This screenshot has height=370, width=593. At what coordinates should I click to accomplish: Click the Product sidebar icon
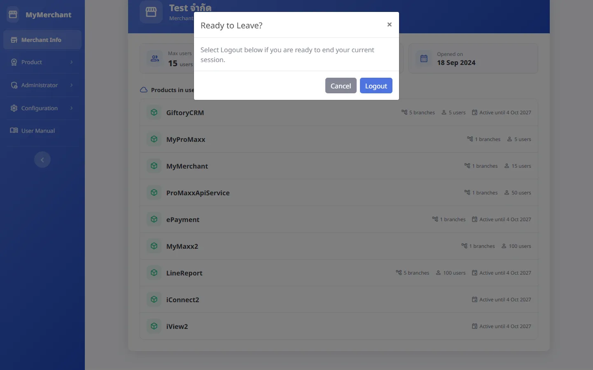(x=14, y=62)
